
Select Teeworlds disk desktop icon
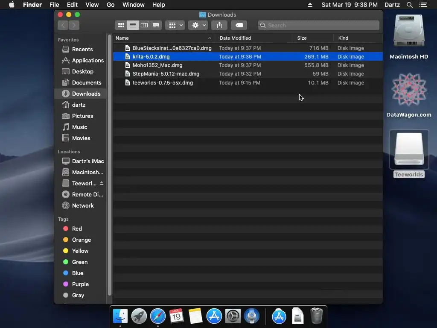pos(409,154)
